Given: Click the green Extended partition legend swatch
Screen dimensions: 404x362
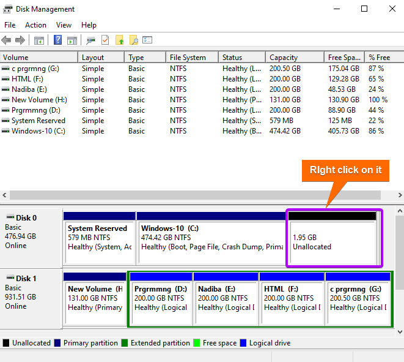Looking at the screenshot, I should pyautogui.click(x=125, y=343).
